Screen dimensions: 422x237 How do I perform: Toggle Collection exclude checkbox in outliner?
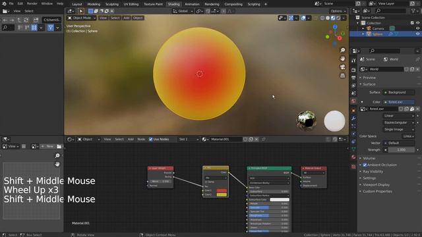412,23
